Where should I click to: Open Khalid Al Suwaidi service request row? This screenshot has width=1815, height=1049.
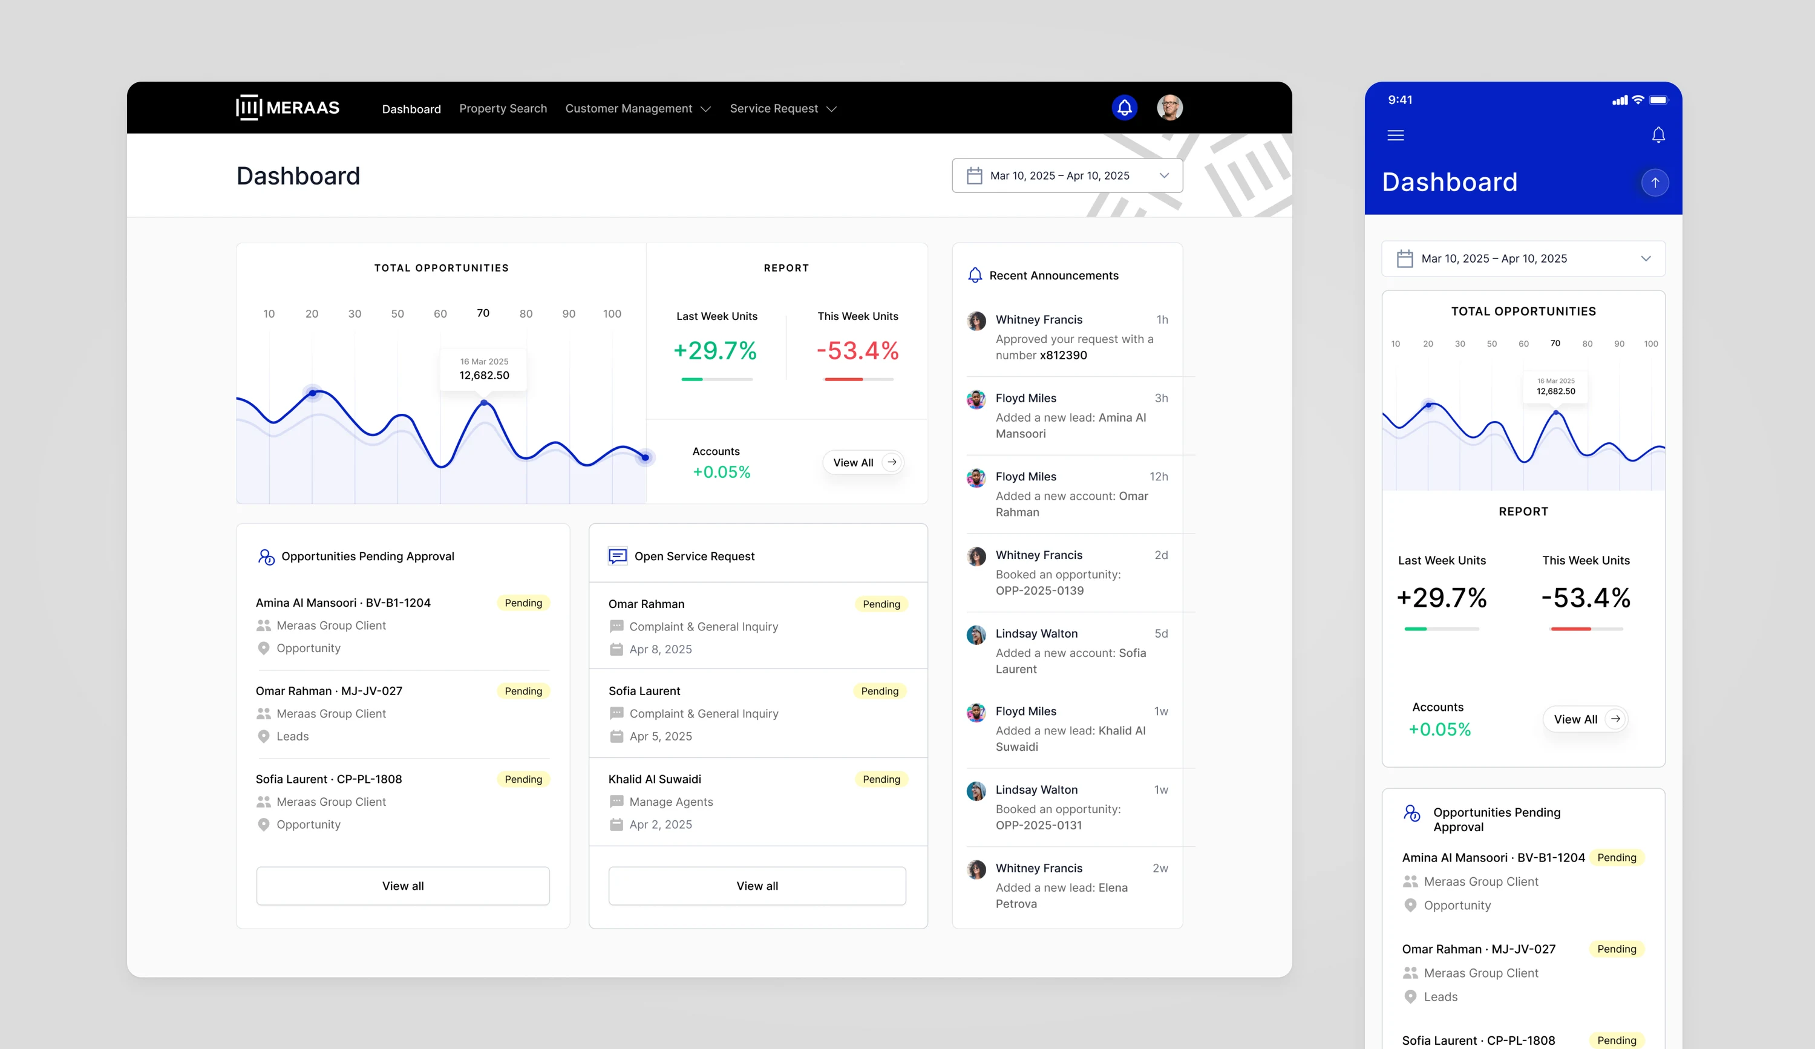[x=757, y=802]
